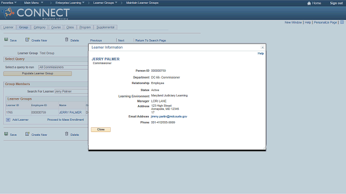
Task: Expand the Learner Groups breadcrumb menu
Action: coord(105,3)
